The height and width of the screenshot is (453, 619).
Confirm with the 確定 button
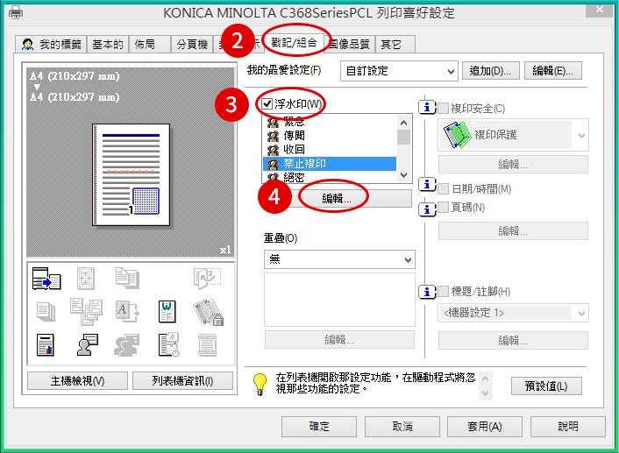(x=319, y=427)
